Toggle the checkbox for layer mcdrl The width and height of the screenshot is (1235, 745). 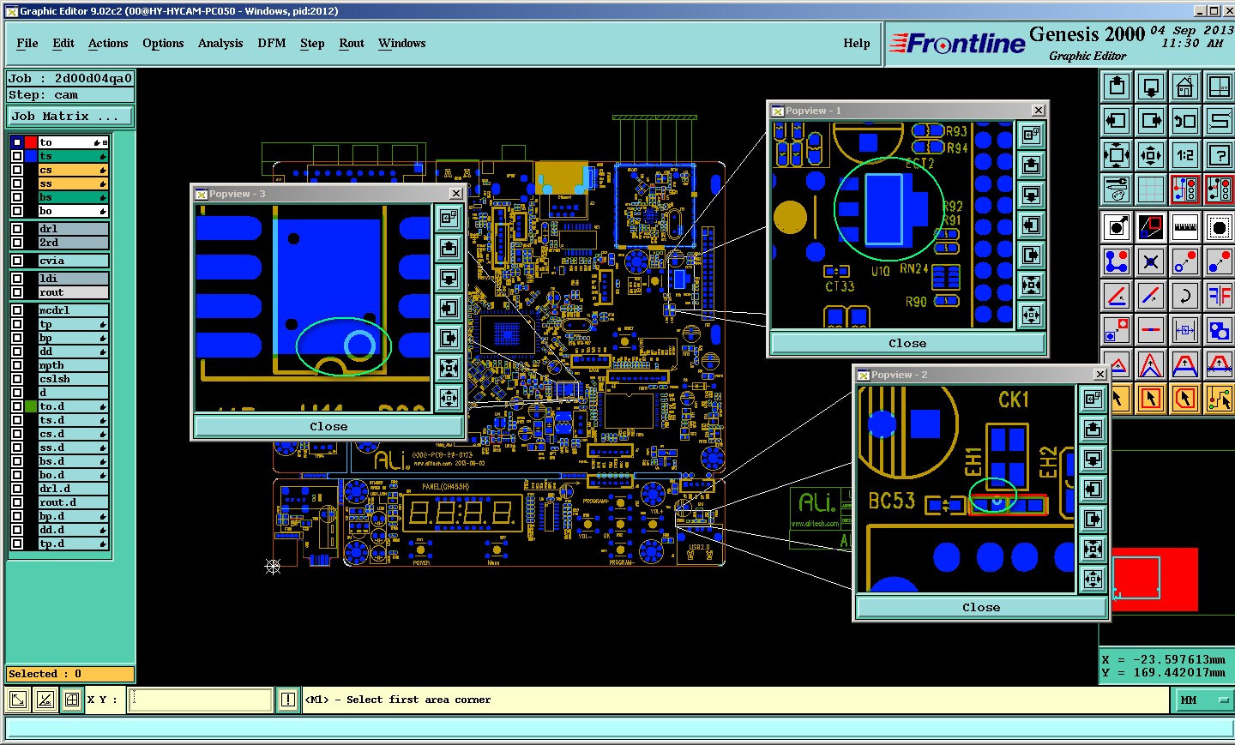point(17,310)
